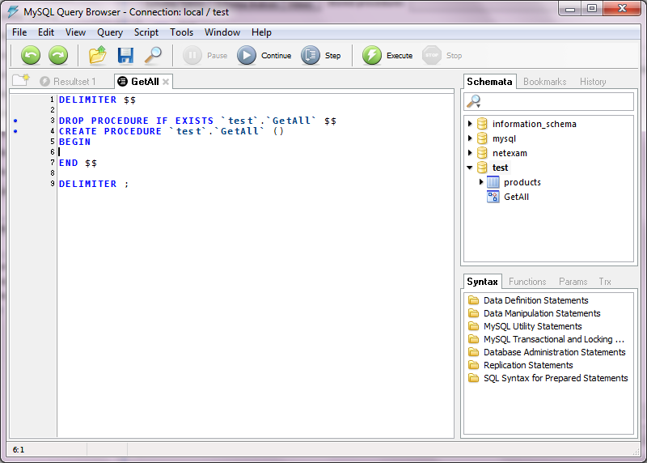This screenshot has height=463, width=647.
Task: Open the Query menu
Action: 110,32
